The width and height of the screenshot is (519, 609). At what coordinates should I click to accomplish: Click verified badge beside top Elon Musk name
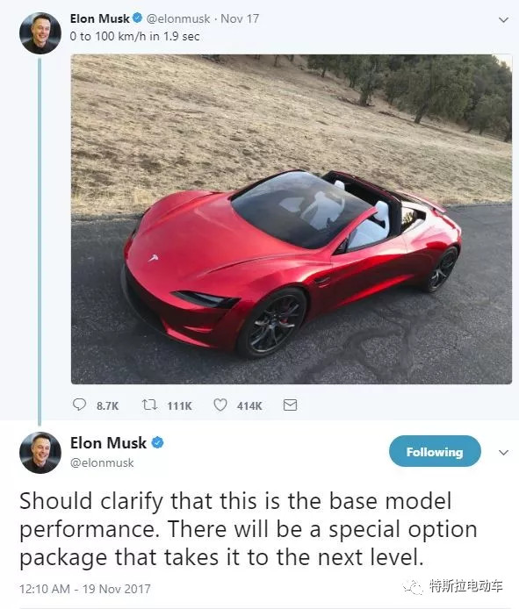138,18
